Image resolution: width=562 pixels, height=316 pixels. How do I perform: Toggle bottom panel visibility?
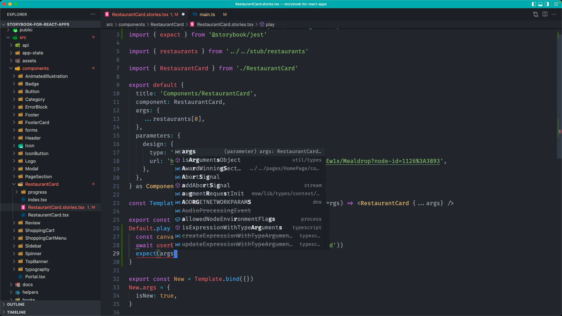(540, 4)
